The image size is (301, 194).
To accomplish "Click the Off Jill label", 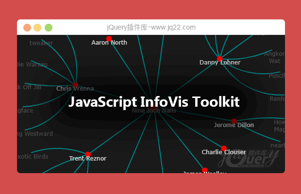I will tap(32, 87).
